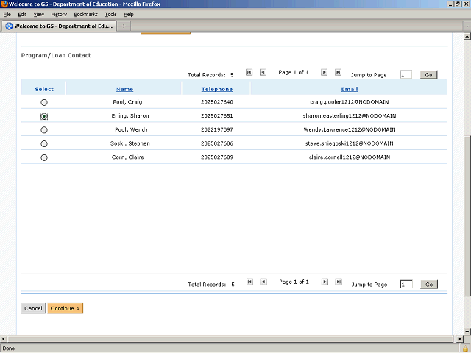Image resolution: width=471 pixels, height=353 pixels.
Task: Sort contacts by Name column header
Action: coord(124,89)
